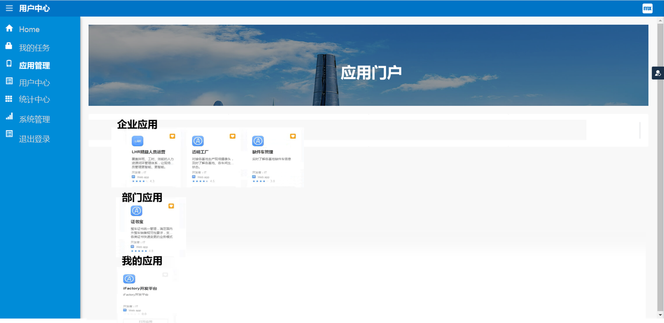Click the 统计中心 grid icon

[9, 99]
